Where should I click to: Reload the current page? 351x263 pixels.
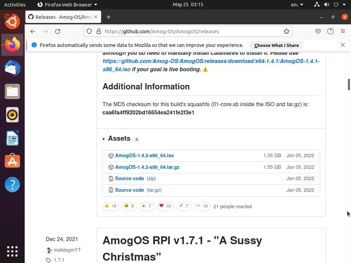point(58,31)
